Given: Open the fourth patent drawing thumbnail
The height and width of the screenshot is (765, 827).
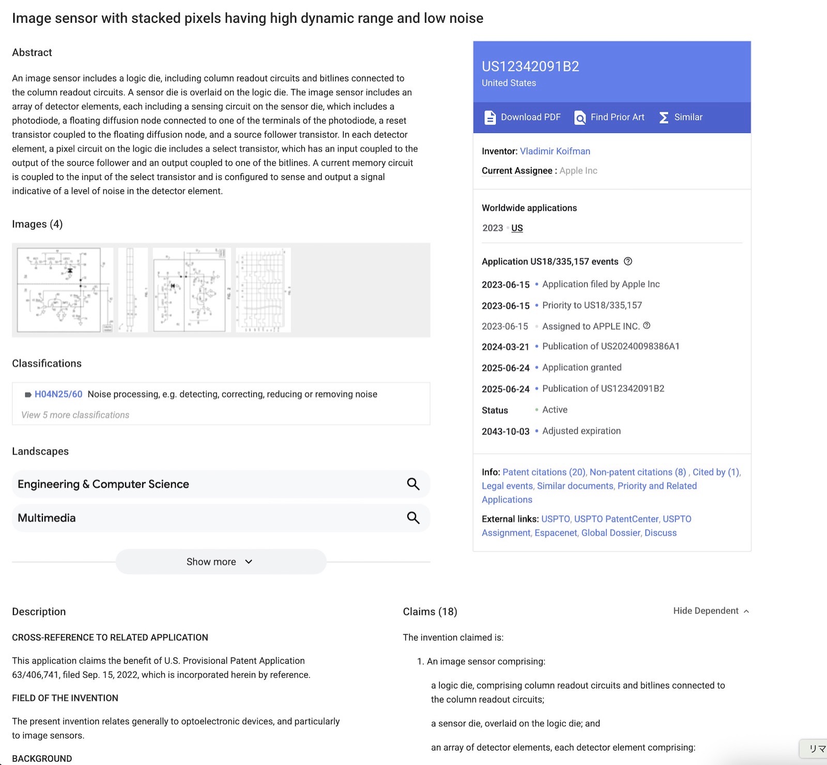Looking at the screenshot, I should pos(263,290).
